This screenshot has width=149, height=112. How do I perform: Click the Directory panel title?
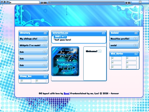click(25, 33)
